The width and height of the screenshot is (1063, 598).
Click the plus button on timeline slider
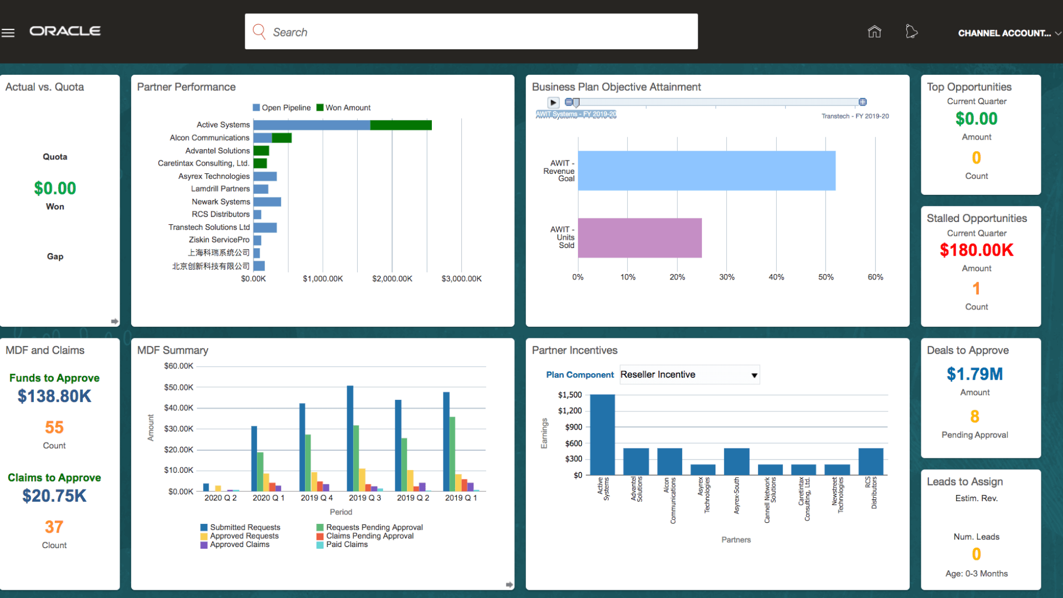[x=863, y=102]
